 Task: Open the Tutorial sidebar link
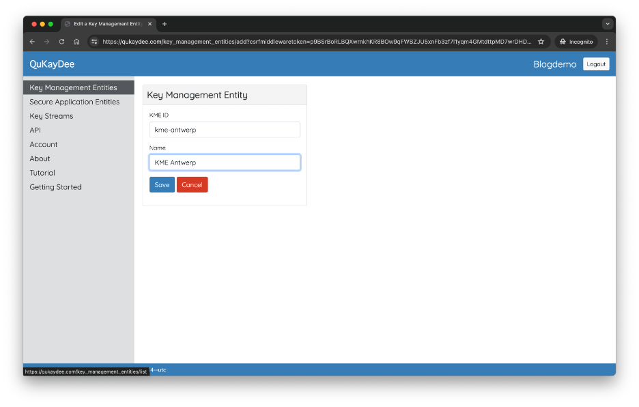coord(42,173)
